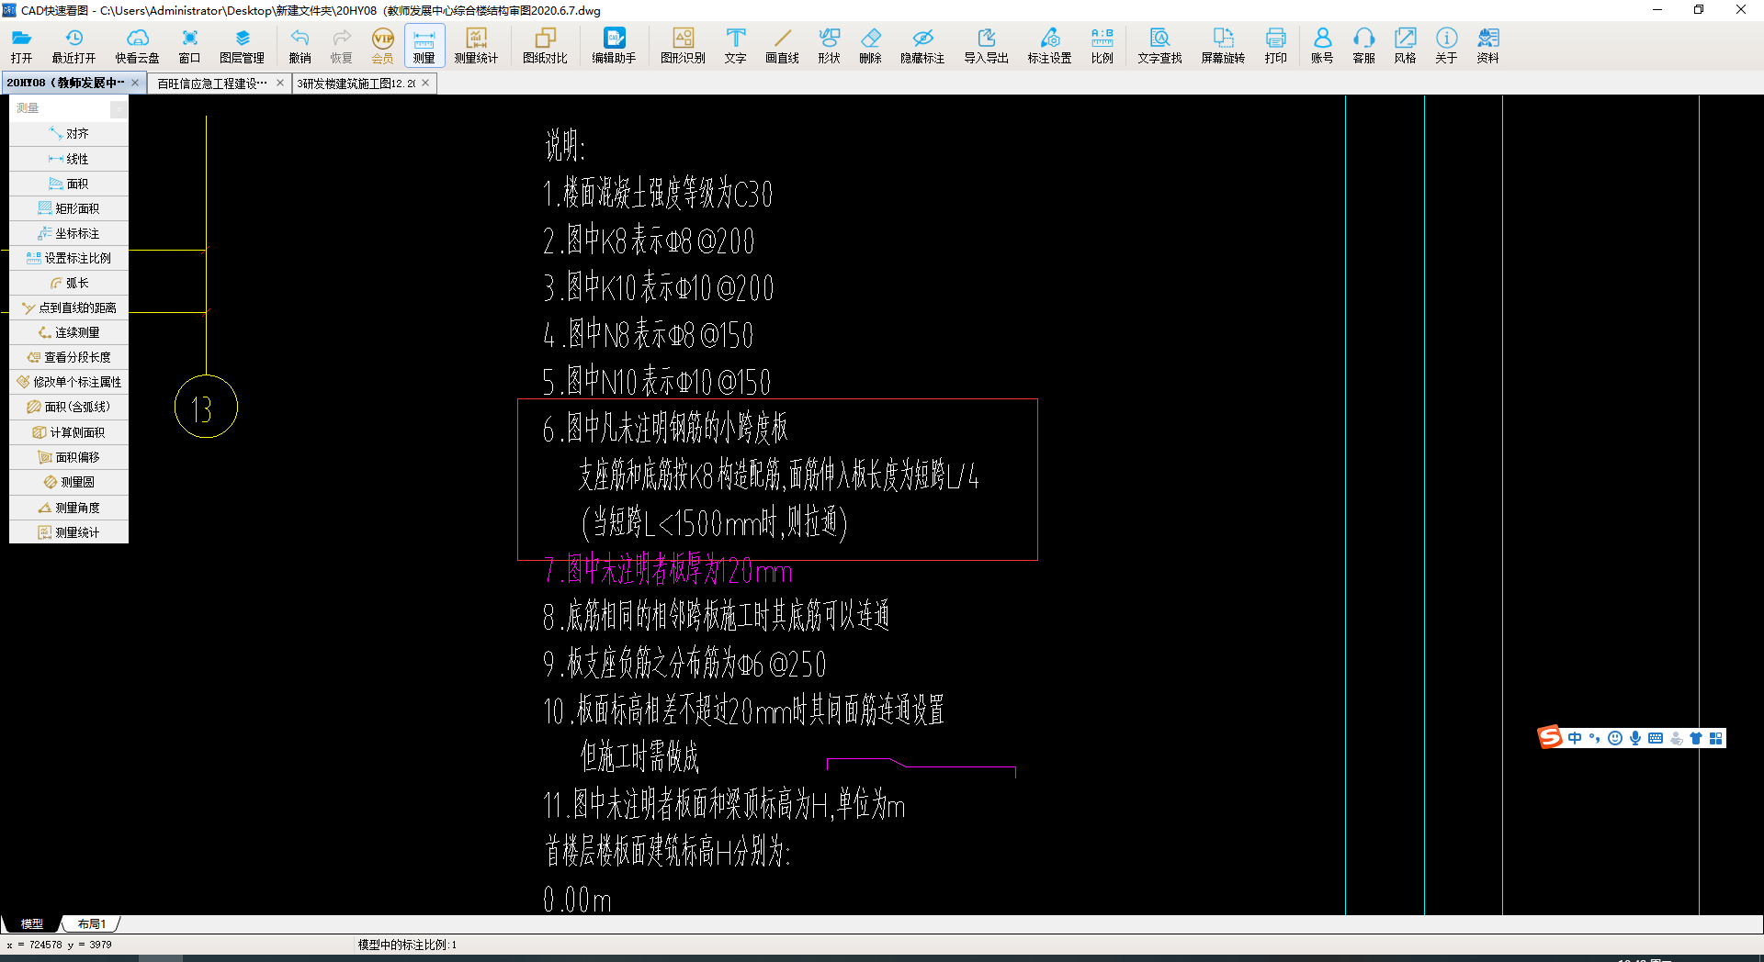Select 线性 linear measurement
The height and width of the screenshot is (962, 1764).
tap(69, 159)
